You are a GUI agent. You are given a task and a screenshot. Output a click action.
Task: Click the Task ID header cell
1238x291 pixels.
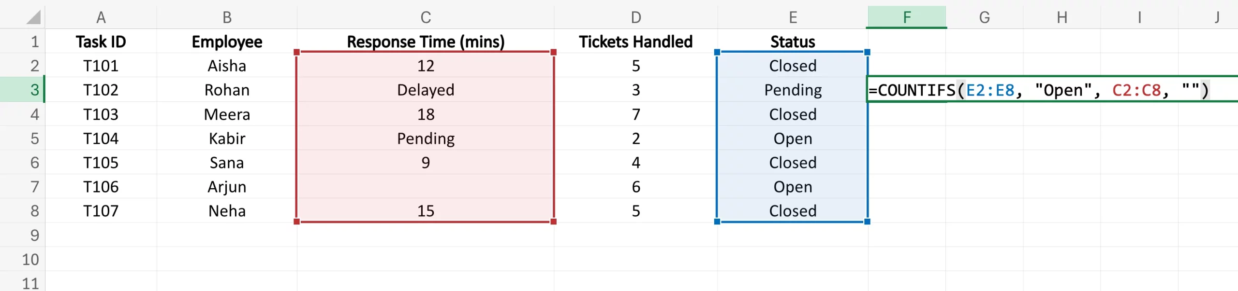101,42
